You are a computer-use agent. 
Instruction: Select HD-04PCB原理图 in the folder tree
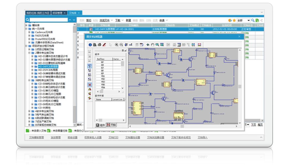click(48, 66)
